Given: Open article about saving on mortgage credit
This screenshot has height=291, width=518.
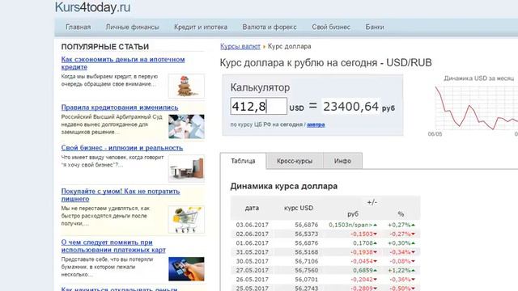Looking at the screenshot, I should [123, 63].
